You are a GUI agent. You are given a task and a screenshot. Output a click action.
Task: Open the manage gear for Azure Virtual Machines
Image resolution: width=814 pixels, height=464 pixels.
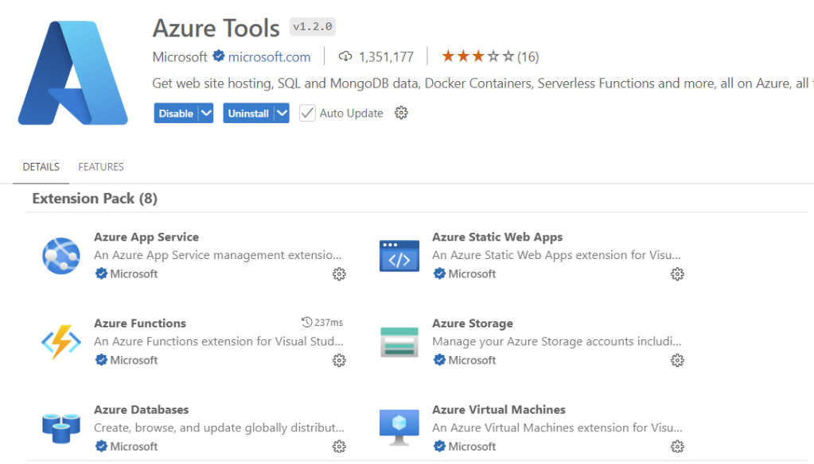click(677, 446)
